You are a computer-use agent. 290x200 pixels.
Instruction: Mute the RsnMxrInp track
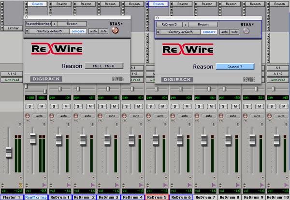(42, 106)
